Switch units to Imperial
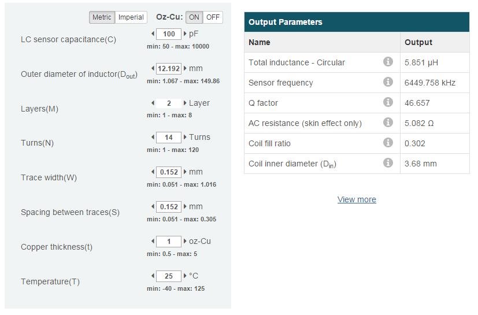The width and height of the screenshot is (478, 315). click(131, 17)
